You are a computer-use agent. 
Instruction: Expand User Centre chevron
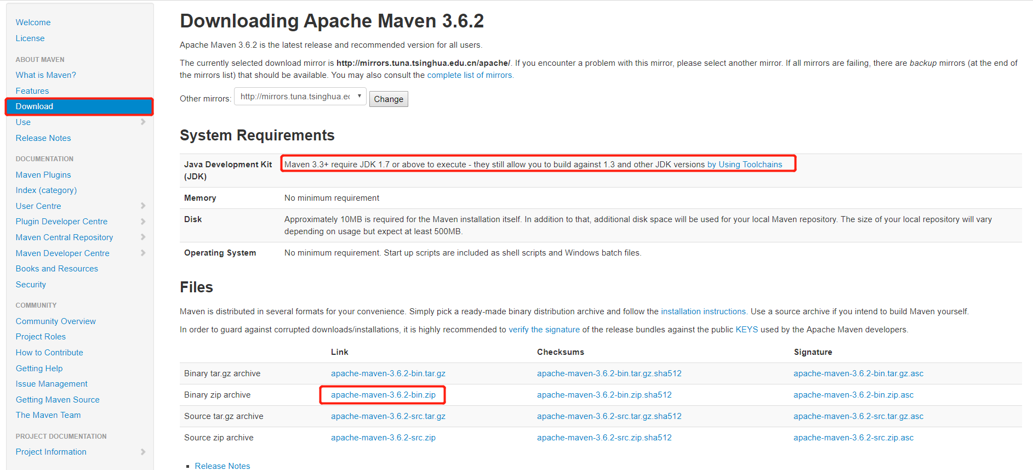(143, 206)
